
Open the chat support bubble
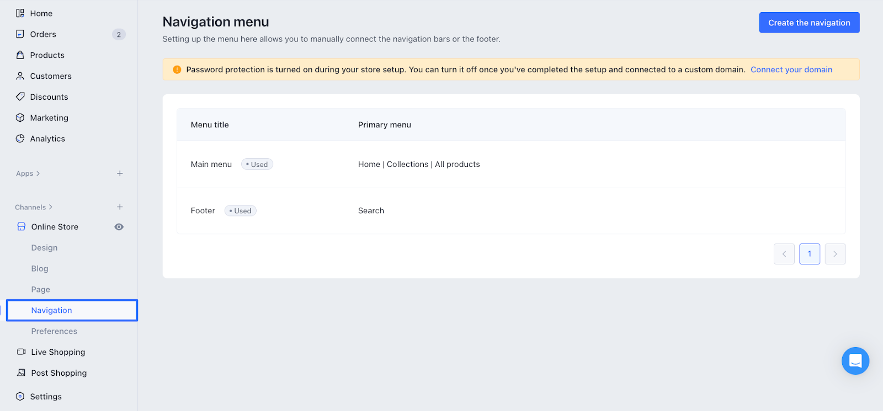(855, 361)
